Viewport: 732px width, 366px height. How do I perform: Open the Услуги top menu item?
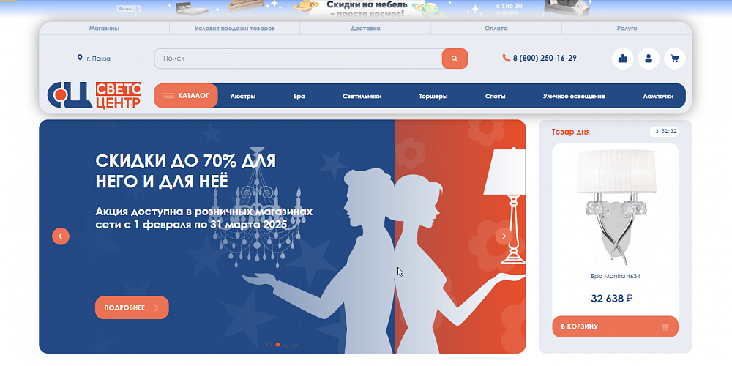click(627, 29)
